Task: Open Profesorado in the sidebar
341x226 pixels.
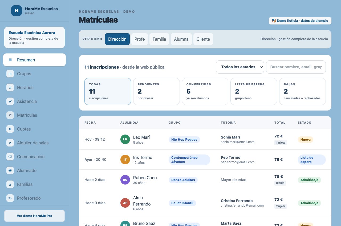Action: tap(34, 198)
